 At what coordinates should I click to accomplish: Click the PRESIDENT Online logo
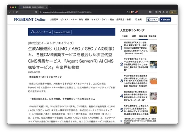tap(30, 20)
